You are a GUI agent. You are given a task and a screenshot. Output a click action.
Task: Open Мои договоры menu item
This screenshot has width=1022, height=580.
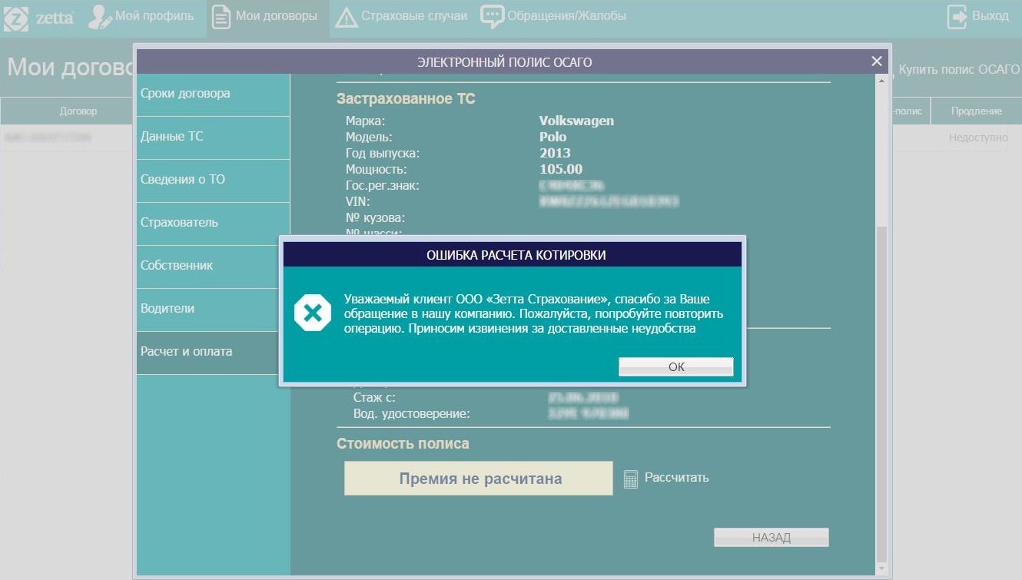[x=277, y=15]
